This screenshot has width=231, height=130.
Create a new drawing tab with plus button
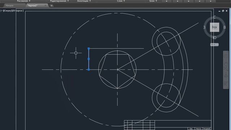[52, 6]
